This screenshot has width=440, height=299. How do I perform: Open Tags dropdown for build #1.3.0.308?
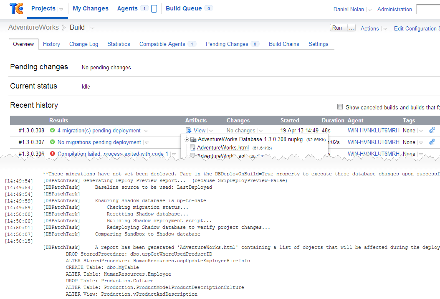point(421,131)
